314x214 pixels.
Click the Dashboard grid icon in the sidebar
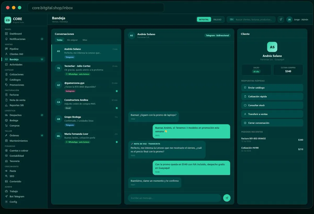point(7,34)
